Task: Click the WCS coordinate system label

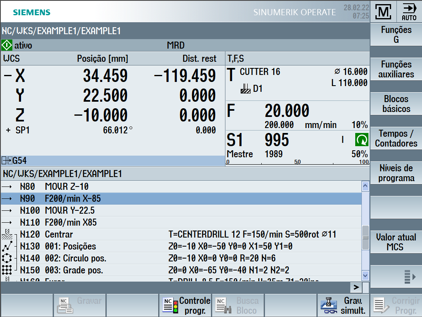Action: [12, 58]
